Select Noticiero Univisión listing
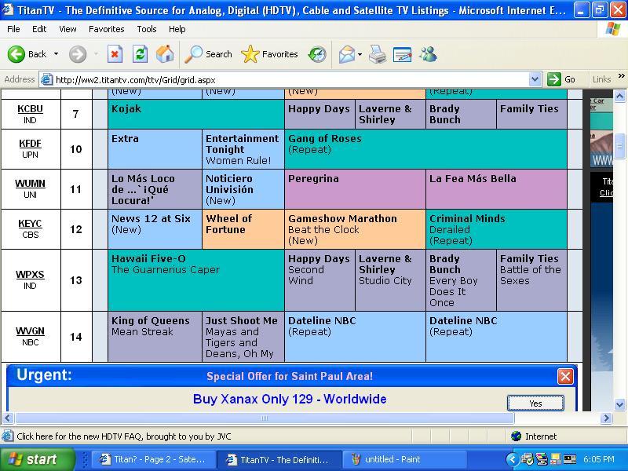This screenshot has height=471, width=628. [x=243, y=189]
